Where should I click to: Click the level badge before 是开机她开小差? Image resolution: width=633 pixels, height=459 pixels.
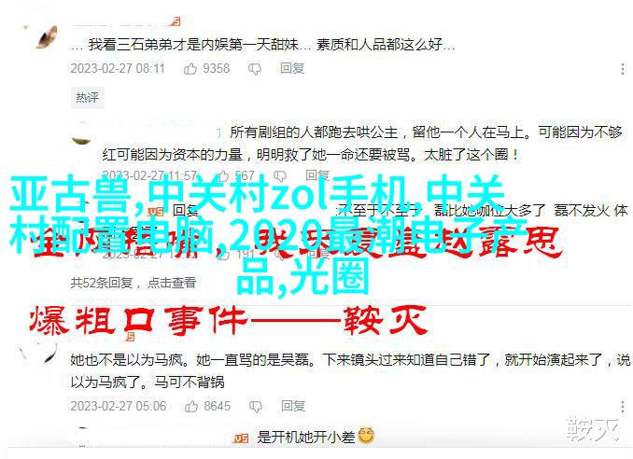[x=241, y=438]
